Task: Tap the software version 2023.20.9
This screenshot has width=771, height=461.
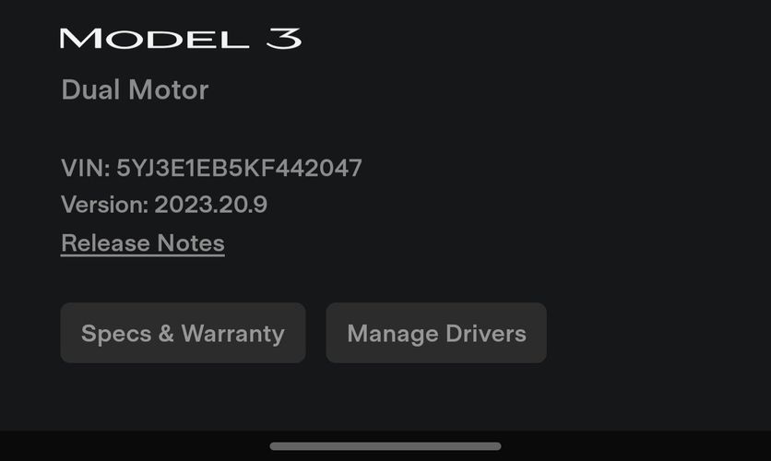Action: click(211, 205)
